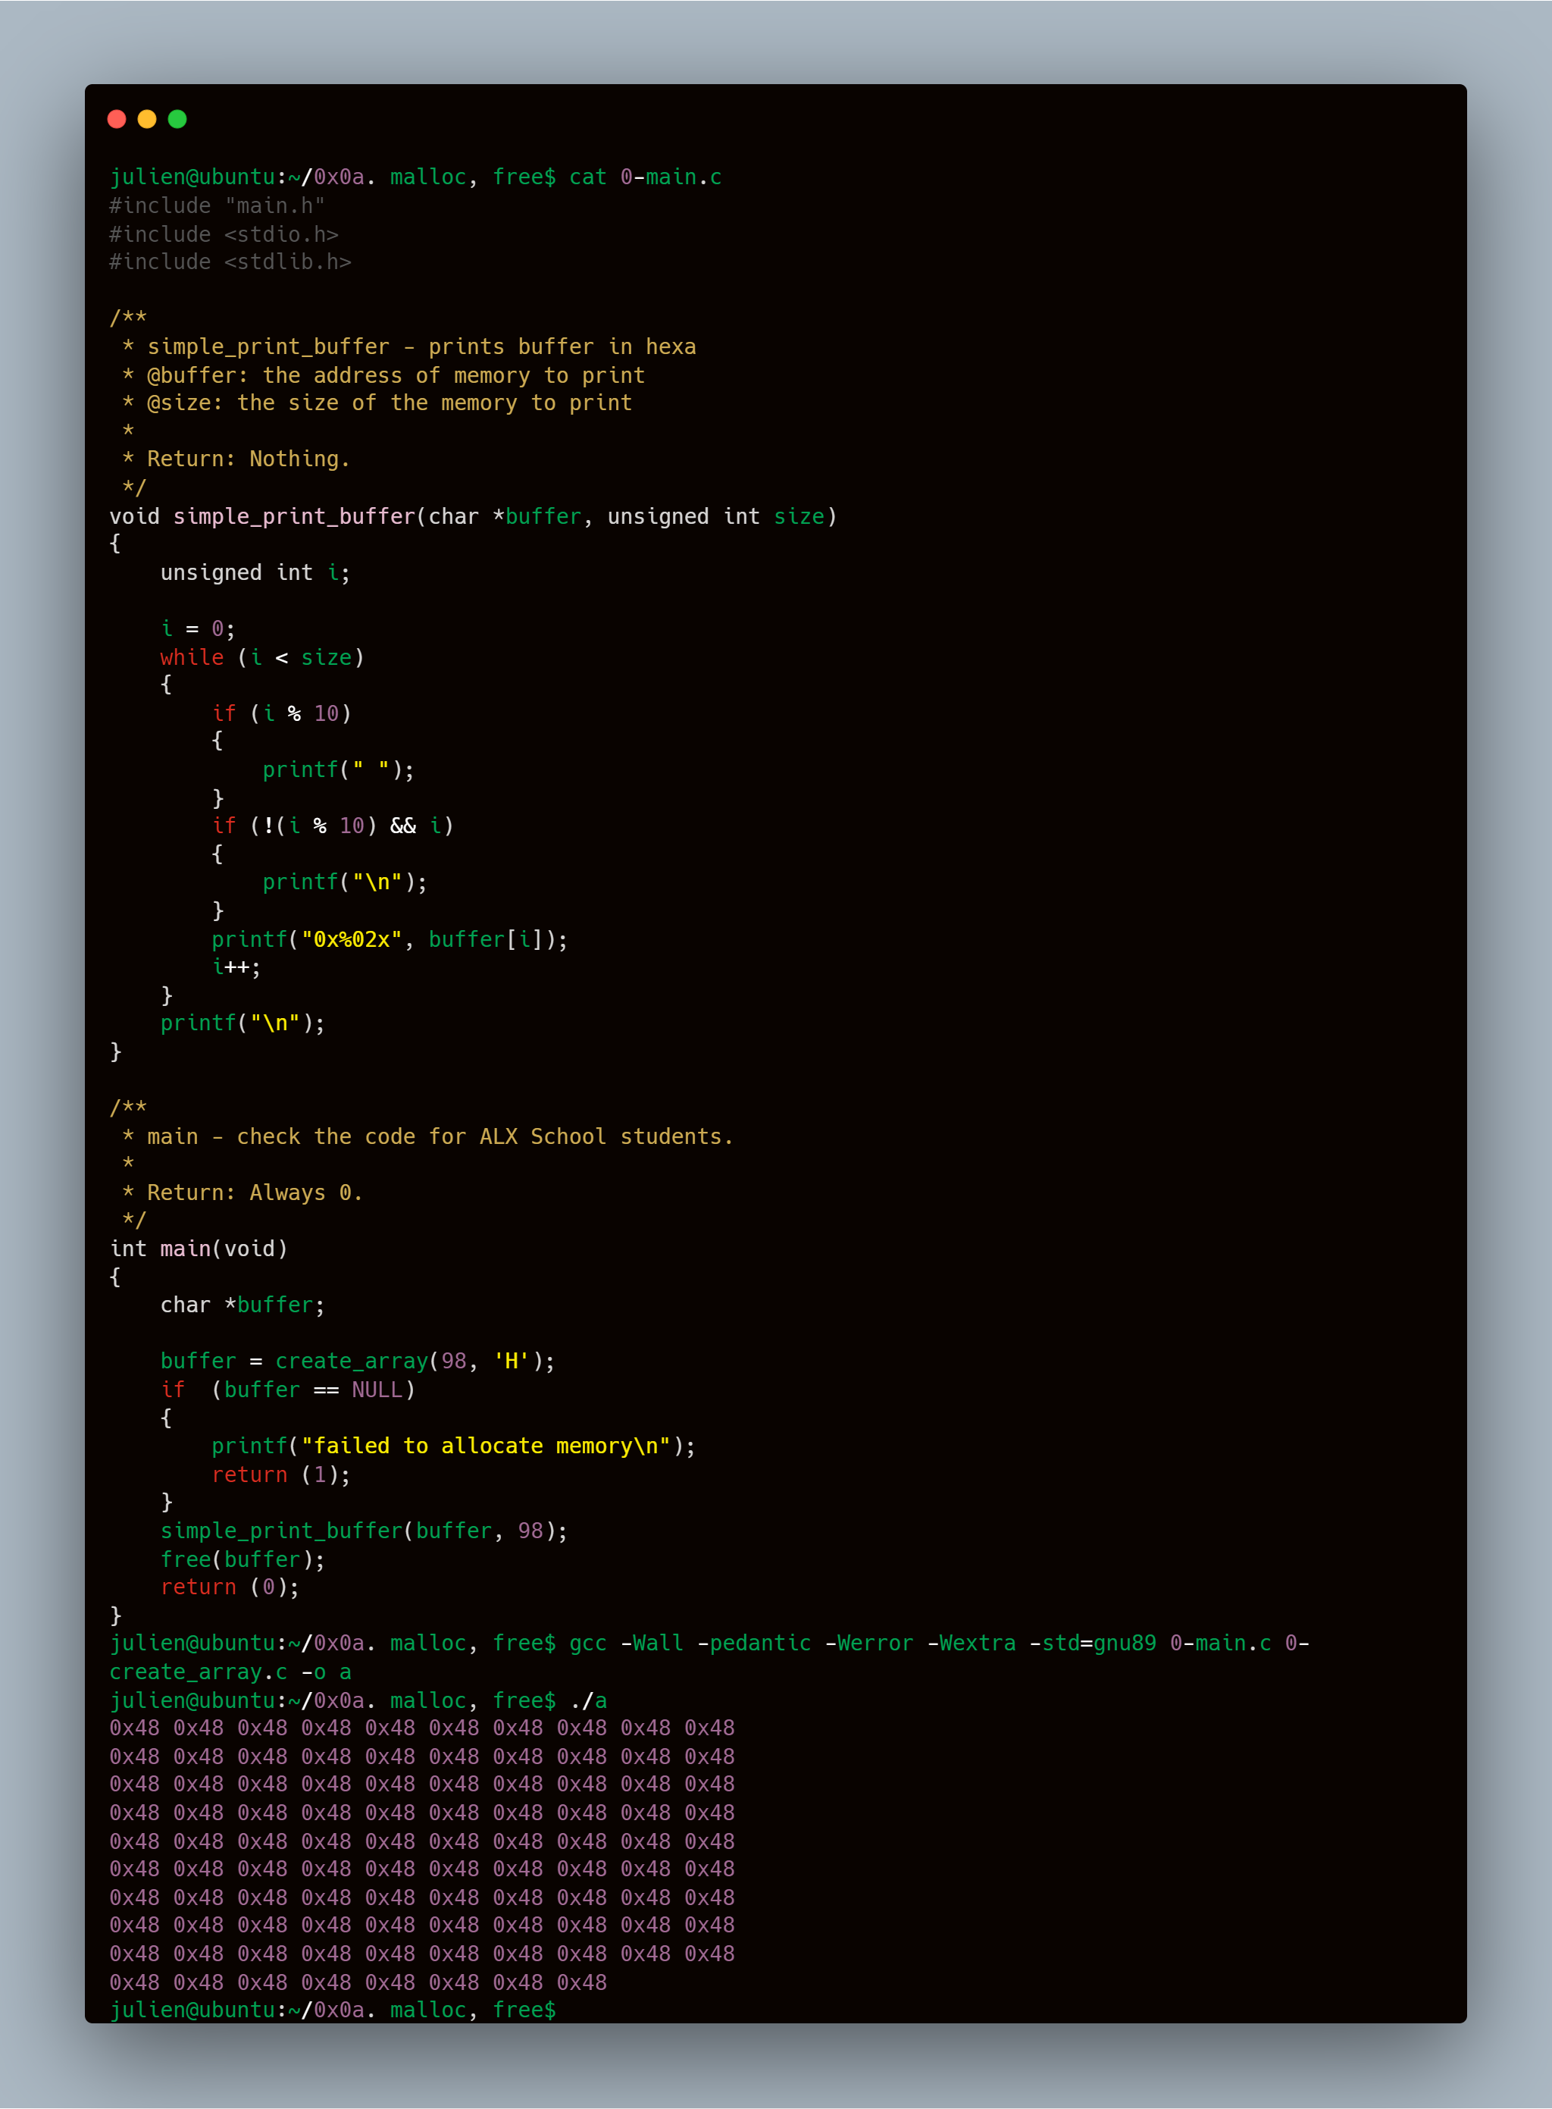The width and height of the screenshot is (1552, 2109).
Task: Click the #include <stdlib.h> line
Action: pyautogui.click(x=230, y=262)
